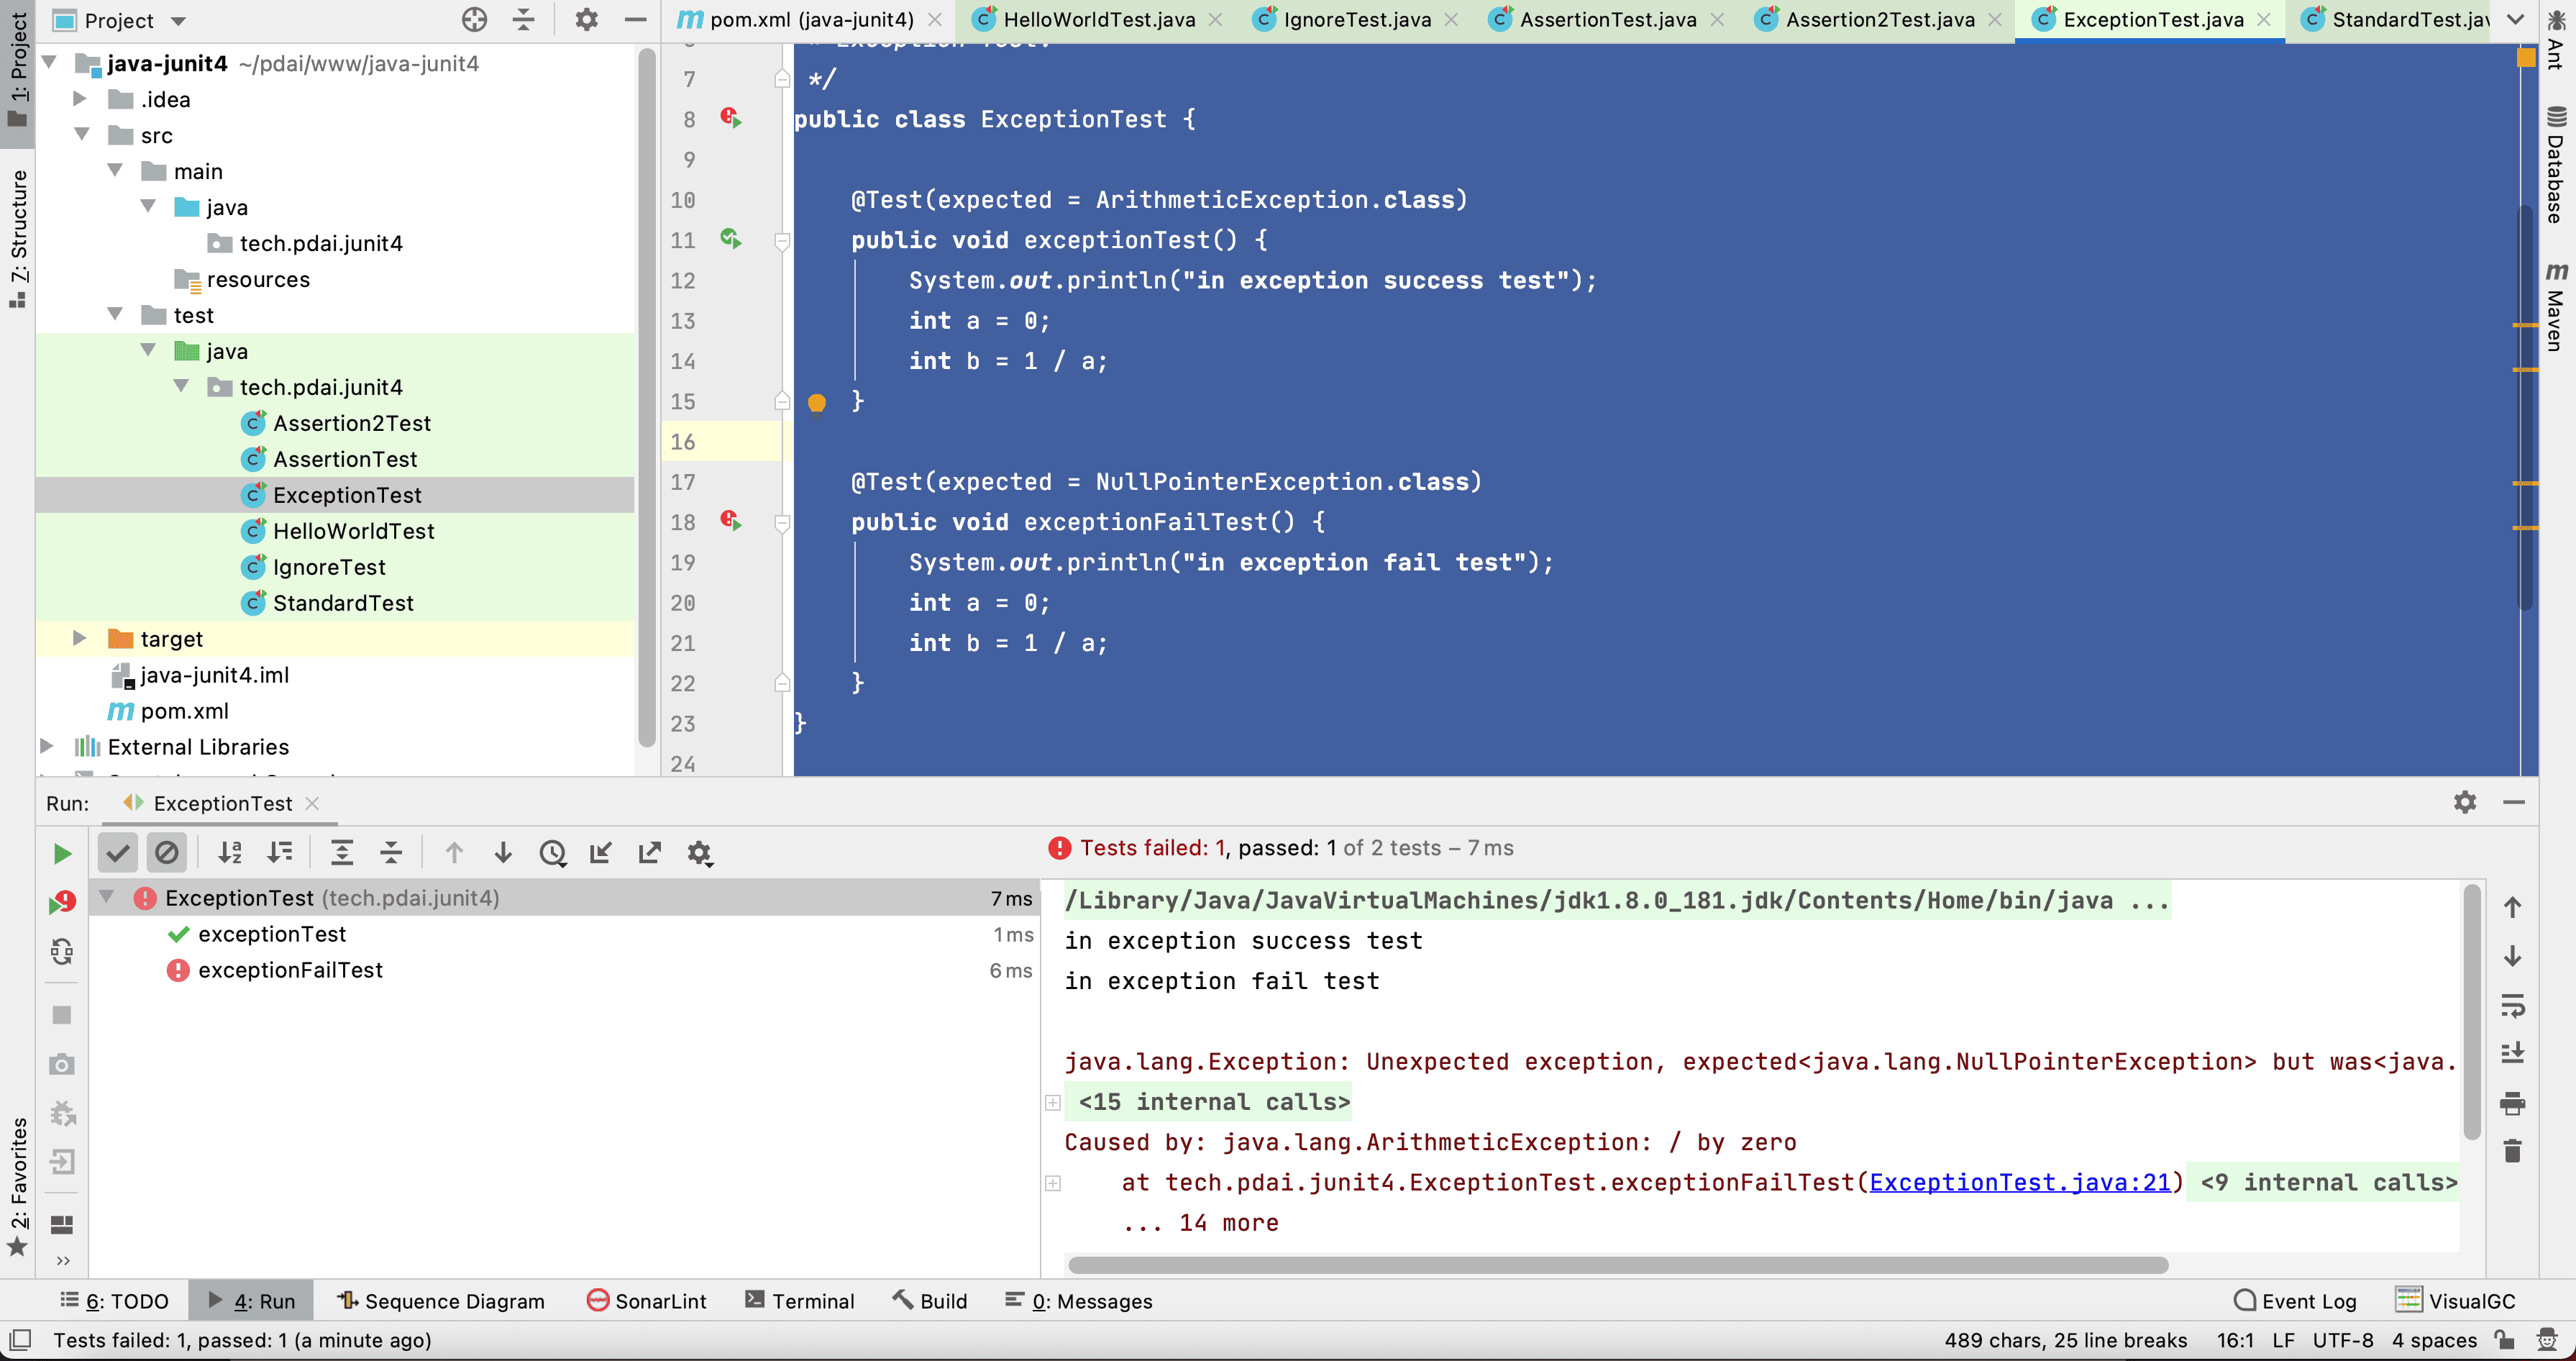
Task: Click Expand All icon in test results
Action: tap(342, 853)
